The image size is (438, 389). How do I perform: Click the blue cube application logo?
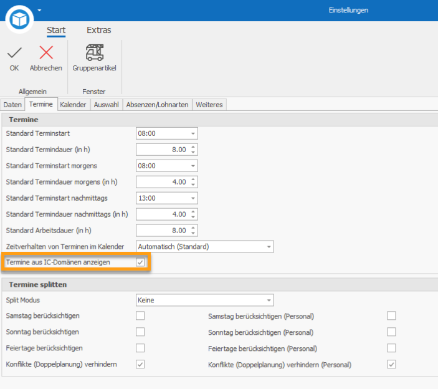19,18
